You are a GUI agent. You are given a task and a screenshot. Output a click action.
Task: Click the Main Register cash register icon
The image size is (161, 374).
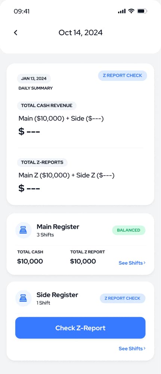tap(24, 230)
